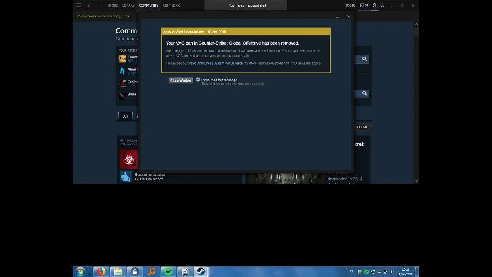Open File Explorer from the taskbar
This screenshot has height=277, width=492.
coord(118,272)
